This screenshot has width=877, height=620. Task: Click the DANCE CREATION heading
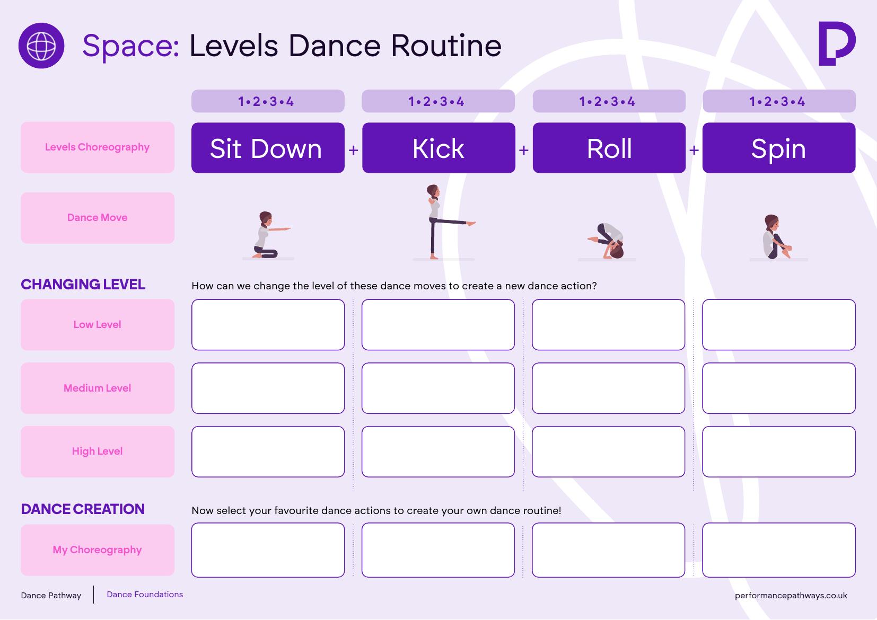point(83,509)
